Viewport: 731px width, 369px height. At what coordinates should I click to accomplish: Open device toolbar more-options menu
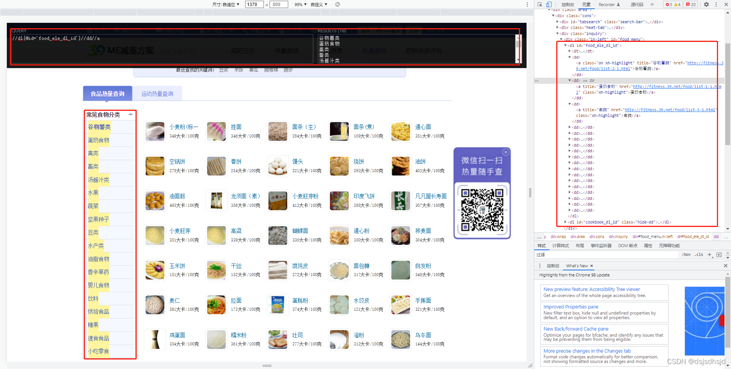[527, 5]
